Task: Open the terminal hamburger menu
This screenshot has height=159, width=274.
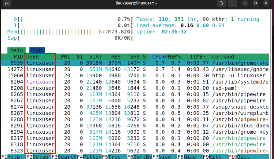Action: tap(233, 3)
